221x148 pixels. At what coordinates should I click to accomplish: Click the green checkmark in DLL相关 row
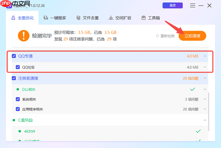(193, 89)
